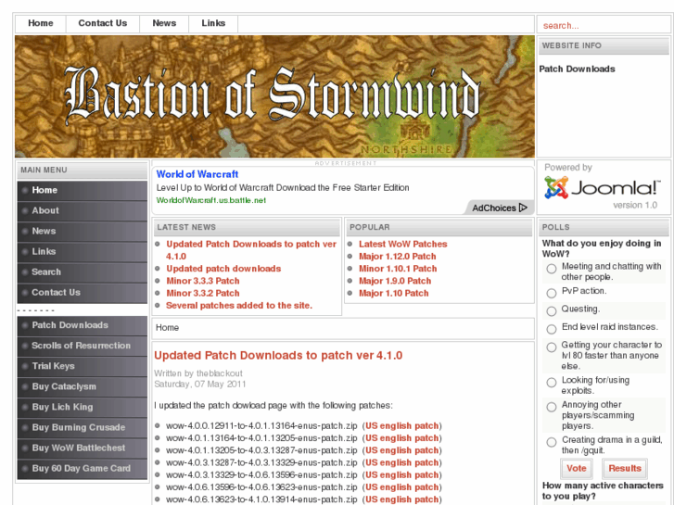
Task: Choose 'Annoying other players/scamming players' option
Action: (x=552, y=407)
